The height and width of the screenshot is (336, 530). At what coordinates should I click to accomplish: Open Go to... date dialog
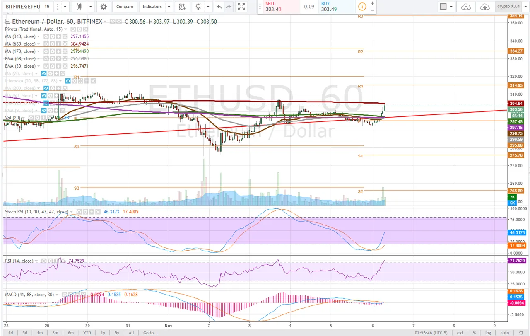pyautogui.click(x=151, y=332)
